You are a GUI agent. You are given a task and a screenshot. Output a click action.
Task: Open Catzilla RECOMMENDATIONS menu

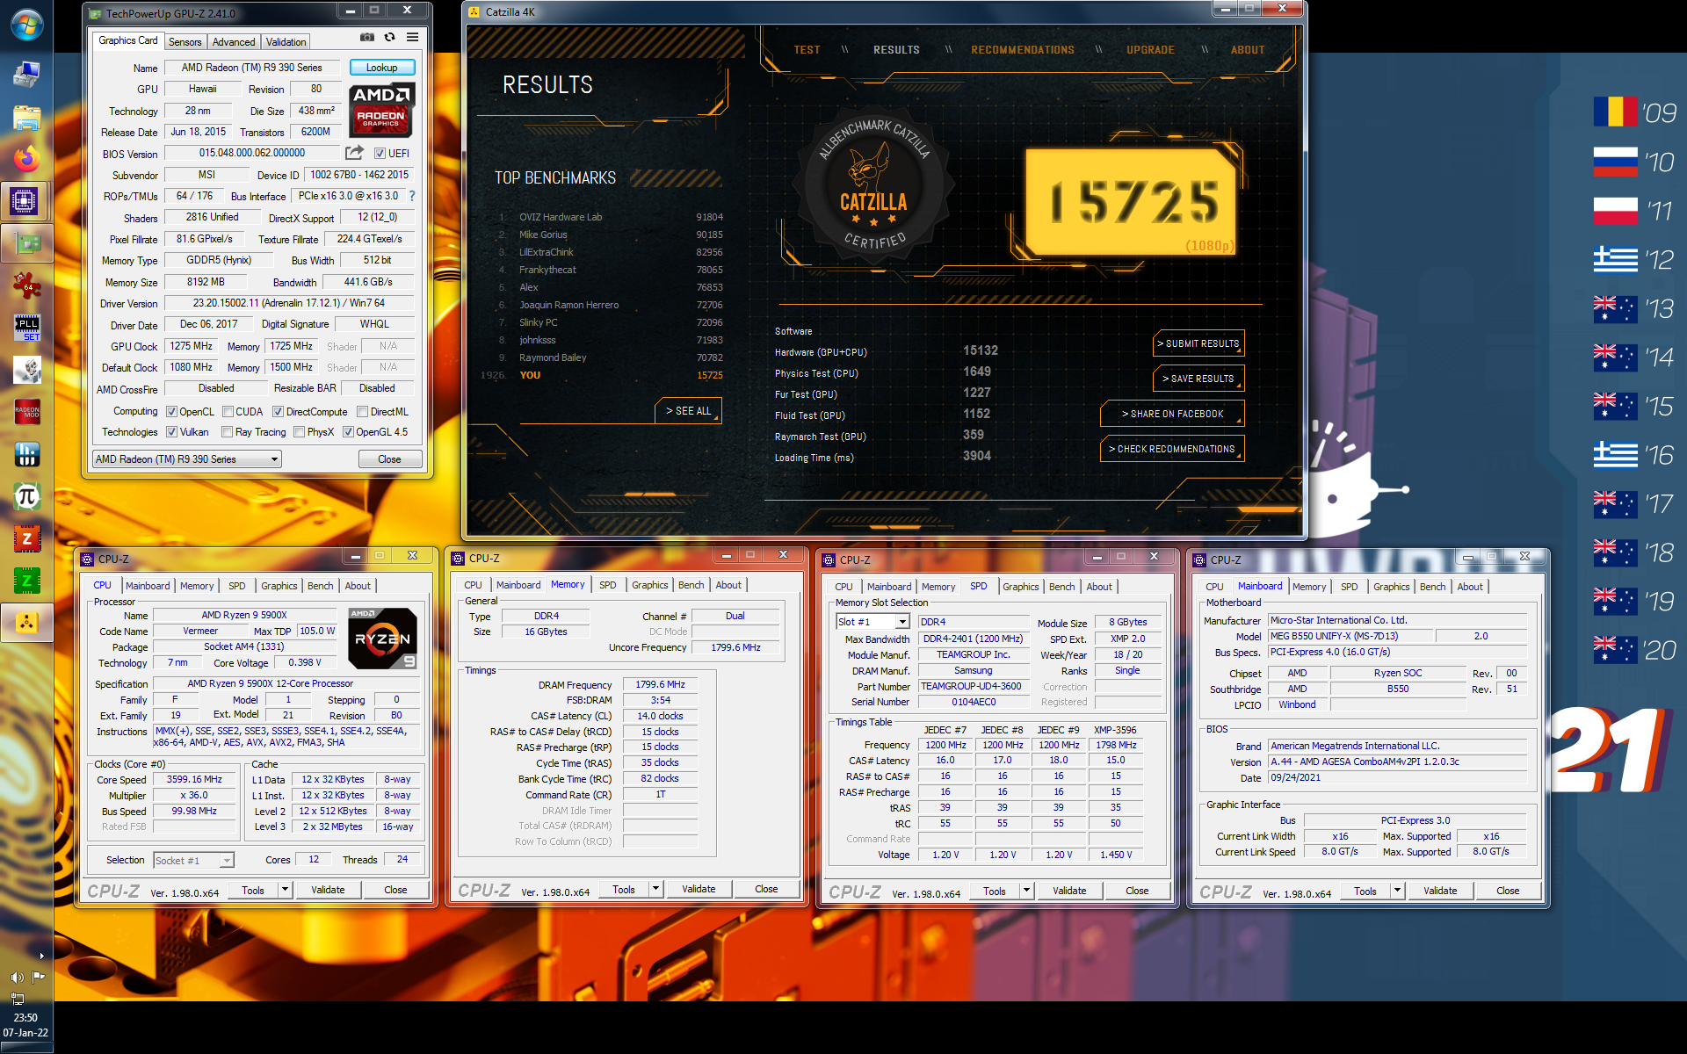click(x=1023, y=50)
